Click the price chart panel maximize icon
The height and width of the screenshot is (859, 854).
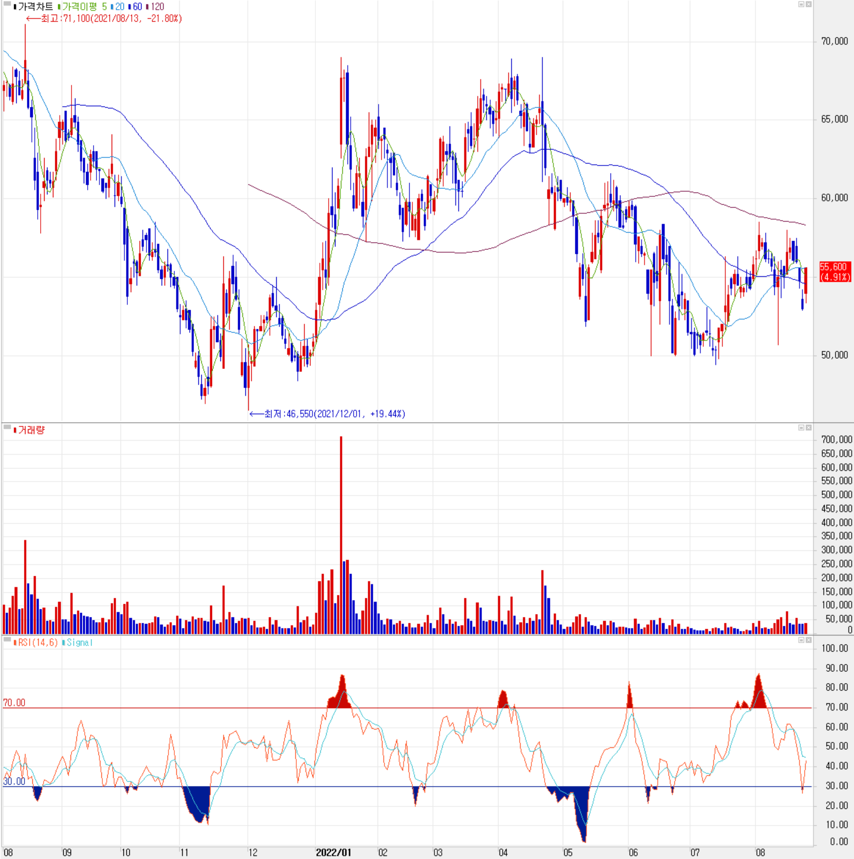[801, 4]
